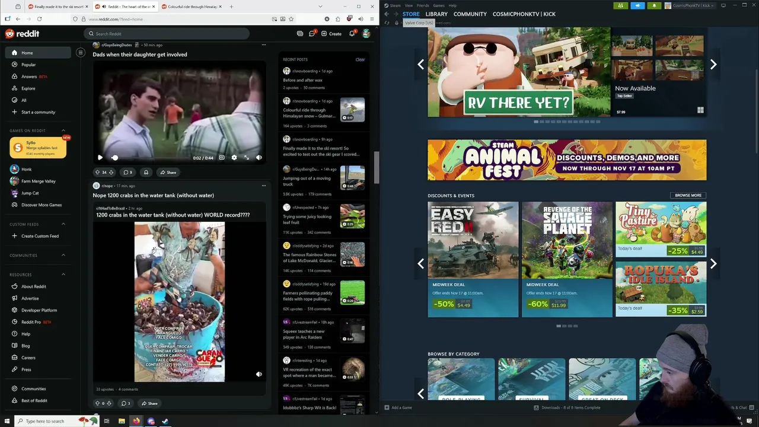Open Steam announcements megaphone icon
The height and width of the screenshot is (427, 759).
pos(637,6)
